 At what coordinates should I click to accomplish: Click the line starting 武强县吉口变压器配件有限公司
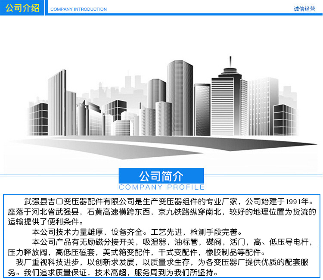coord(168,202)
